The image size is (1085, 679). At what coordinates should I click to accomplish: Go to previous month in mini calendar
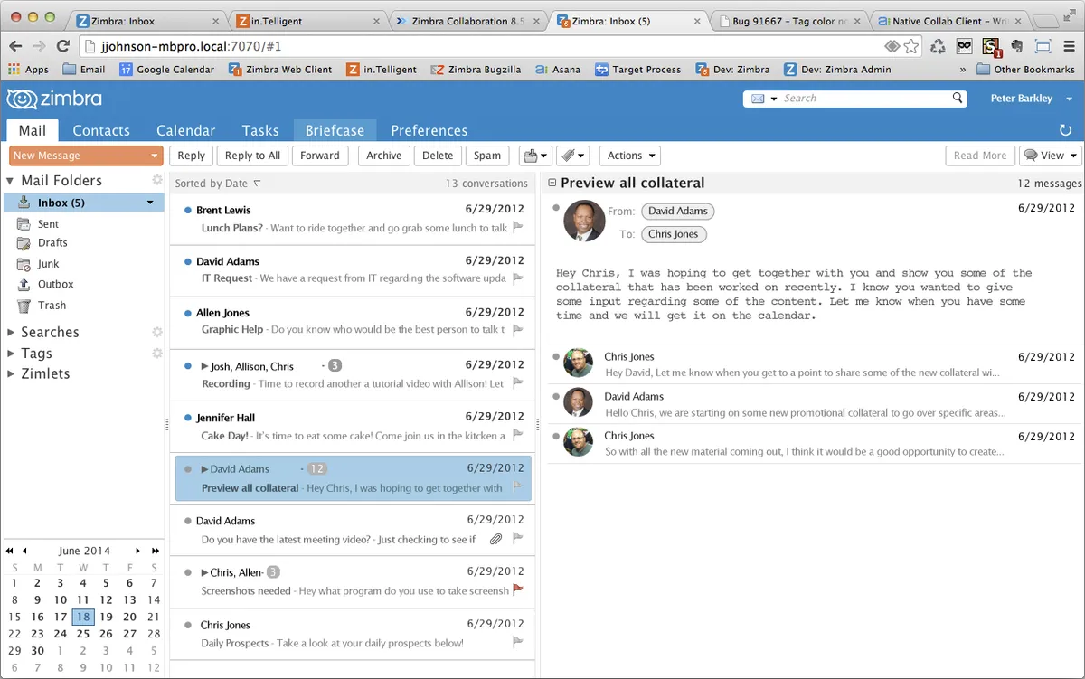(24, 551)
